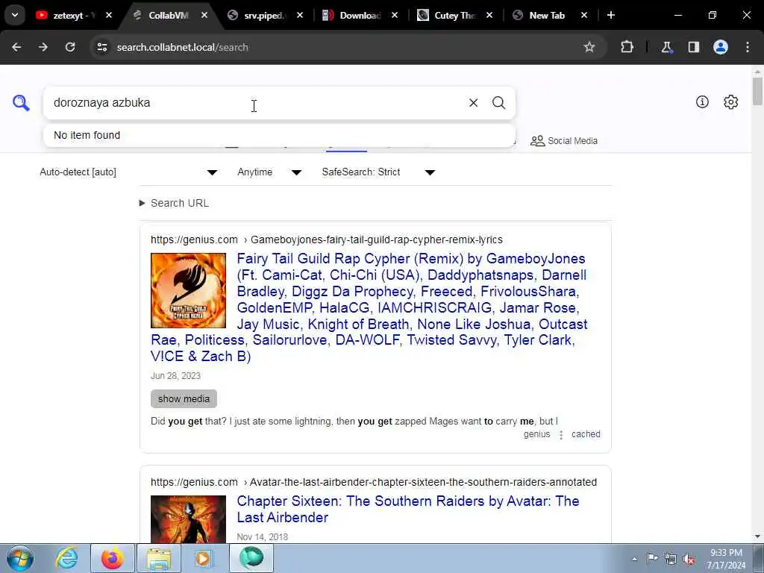This screenshot has width=764, height=573.
Task: Click the 'Jun 28, 2023' date text
Action: coord(175,376)
